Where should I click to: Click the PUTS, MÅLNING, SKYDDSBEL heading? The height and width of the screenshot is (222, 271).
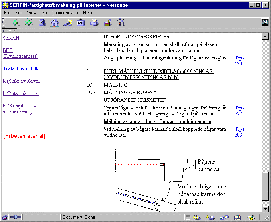(159, 74)
